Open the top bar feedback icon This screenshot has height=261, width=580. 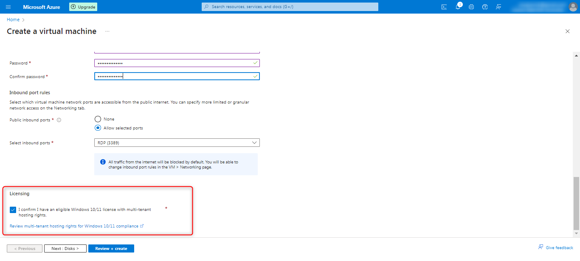click(x=498, y=7)
